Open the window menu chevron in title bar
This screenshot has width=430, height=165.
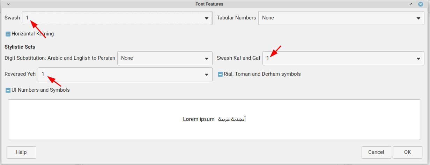[8, 4]
